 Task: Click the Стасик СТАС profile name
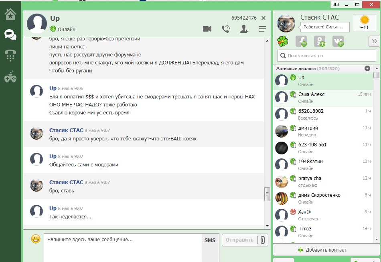320,18
